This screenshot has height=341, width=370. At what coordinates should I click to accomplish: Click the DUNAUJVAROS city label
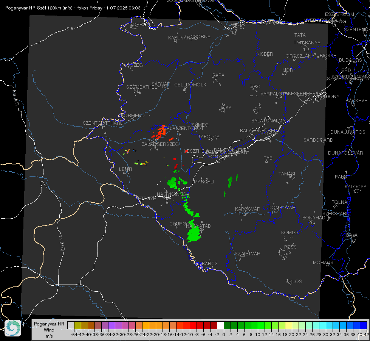coord(348,132)
